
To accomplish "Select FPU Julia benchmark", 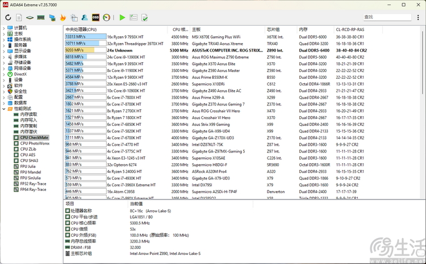I will click(x=28, y=167).
